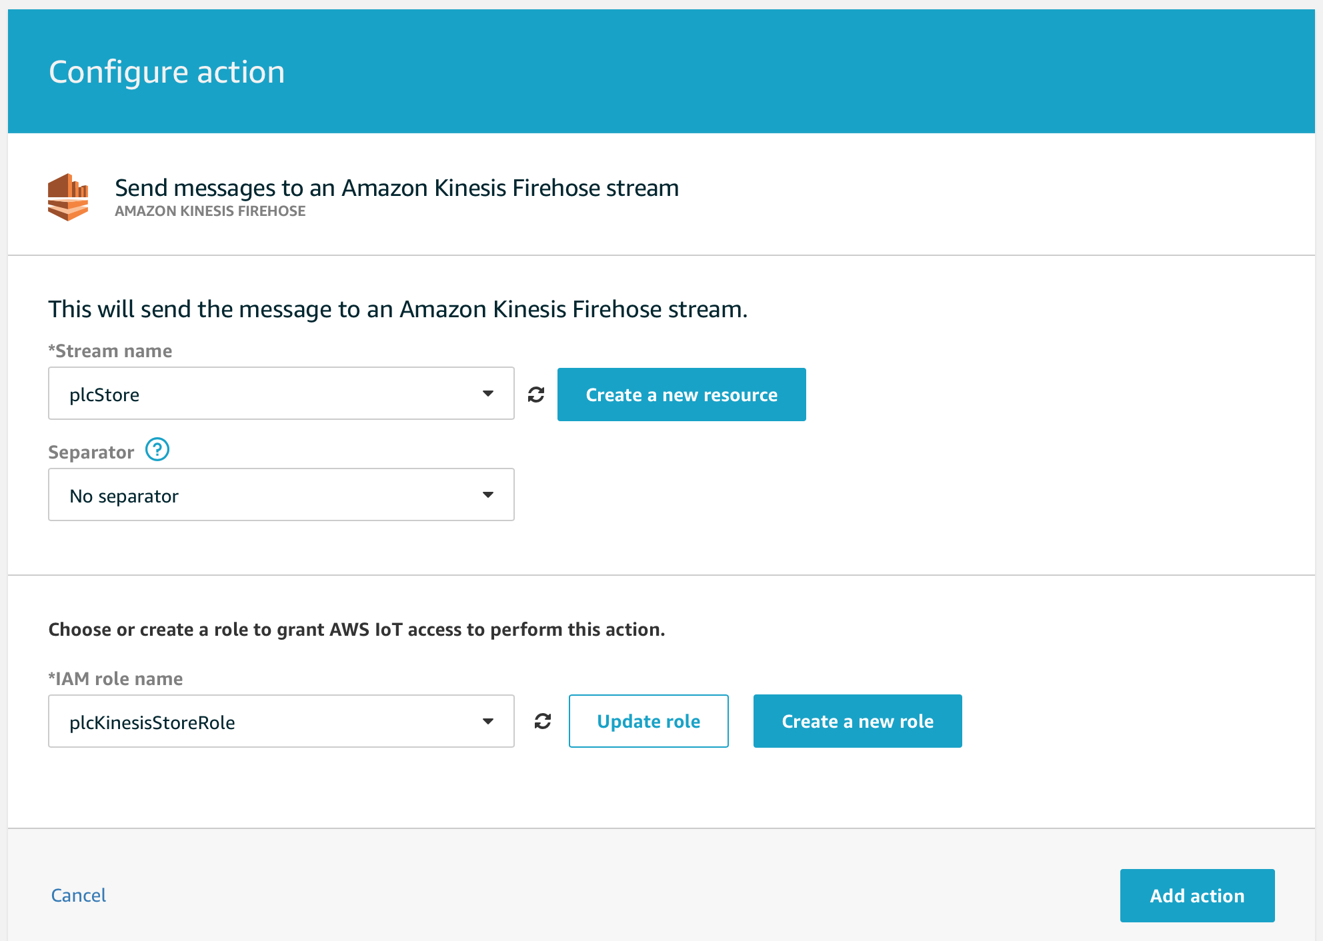
Task: Expand the Separator dropdown arrow
Action: (488, 495)
